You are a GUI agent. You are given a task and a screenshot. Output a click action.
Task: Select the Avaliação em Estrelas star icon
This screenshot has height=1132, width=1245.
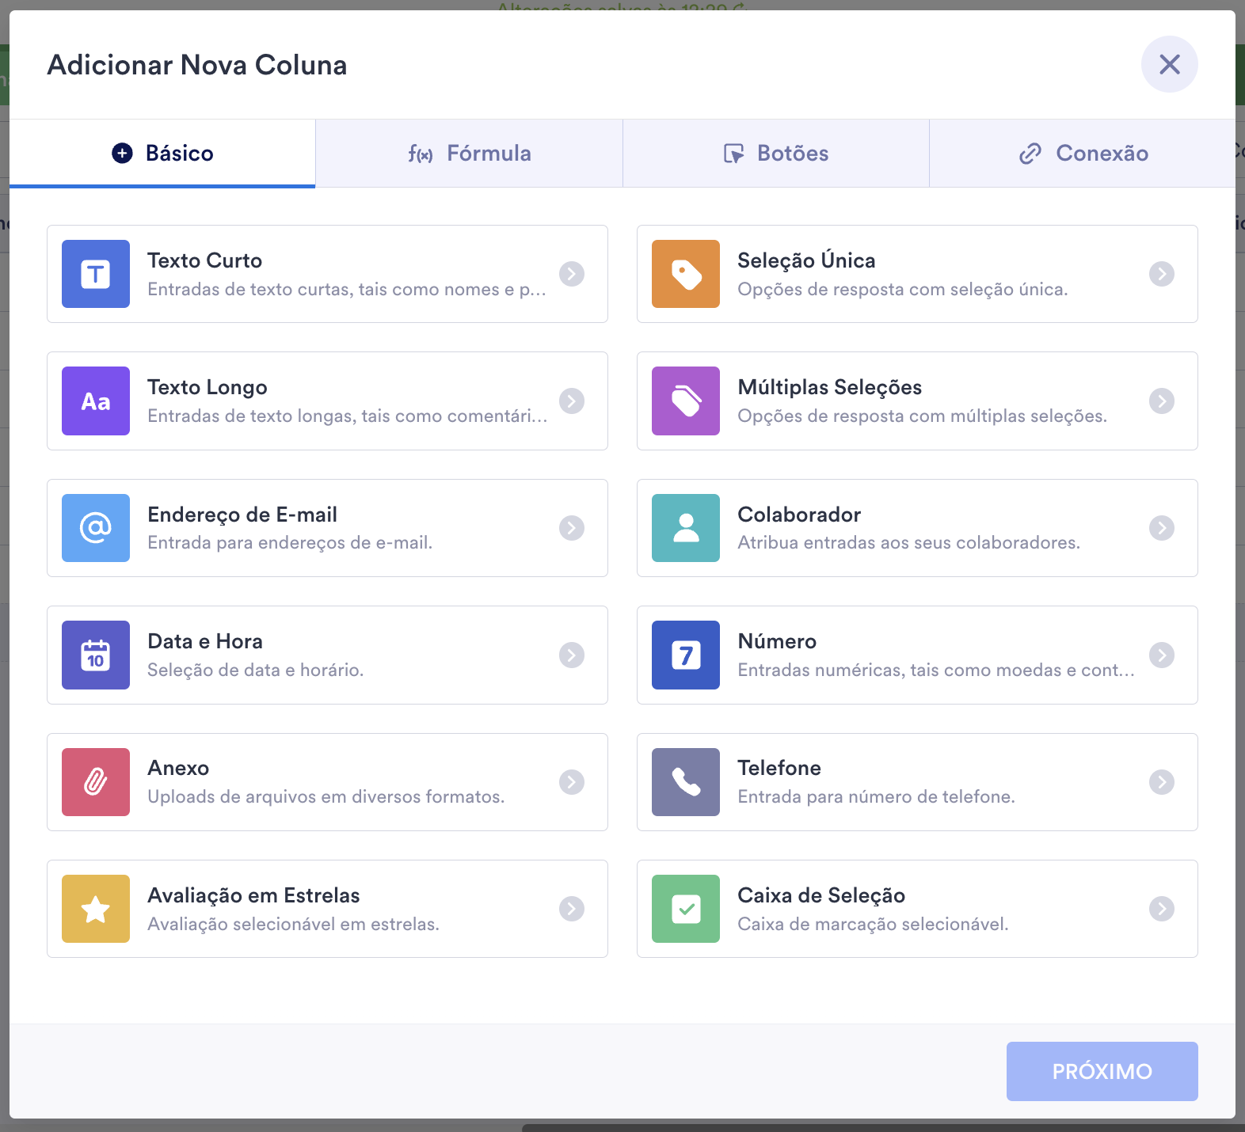pos(96,909)
